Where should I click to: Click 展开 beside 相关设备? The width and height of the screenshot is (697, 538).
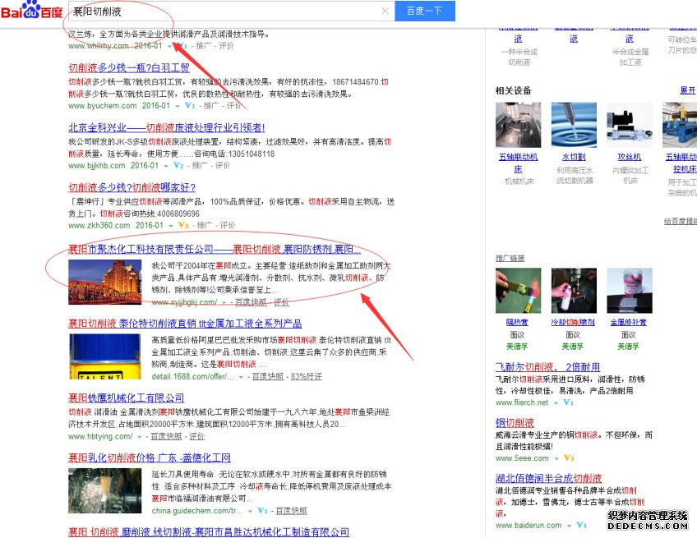pos(688,90)
